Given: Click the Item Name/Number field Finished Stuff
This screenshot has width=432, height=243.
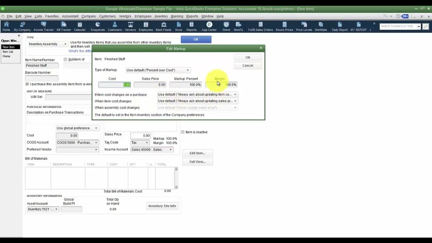Looking at the screenshot, I should (42, 65).
